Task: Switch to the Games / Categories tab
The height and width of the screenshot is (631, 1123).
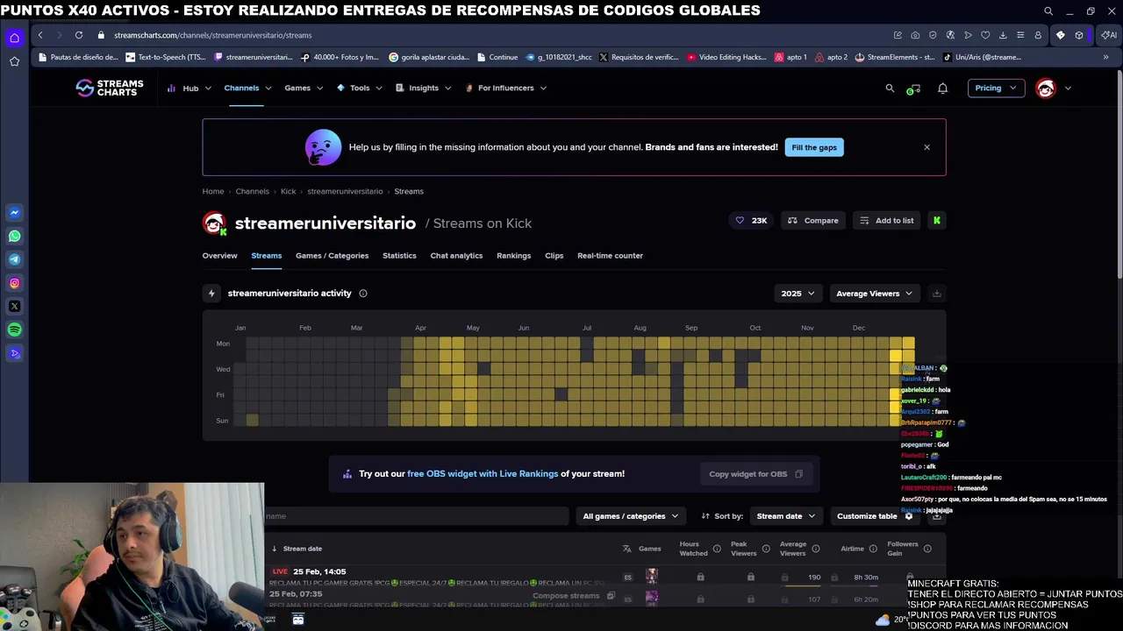Action: coord(332,256)
